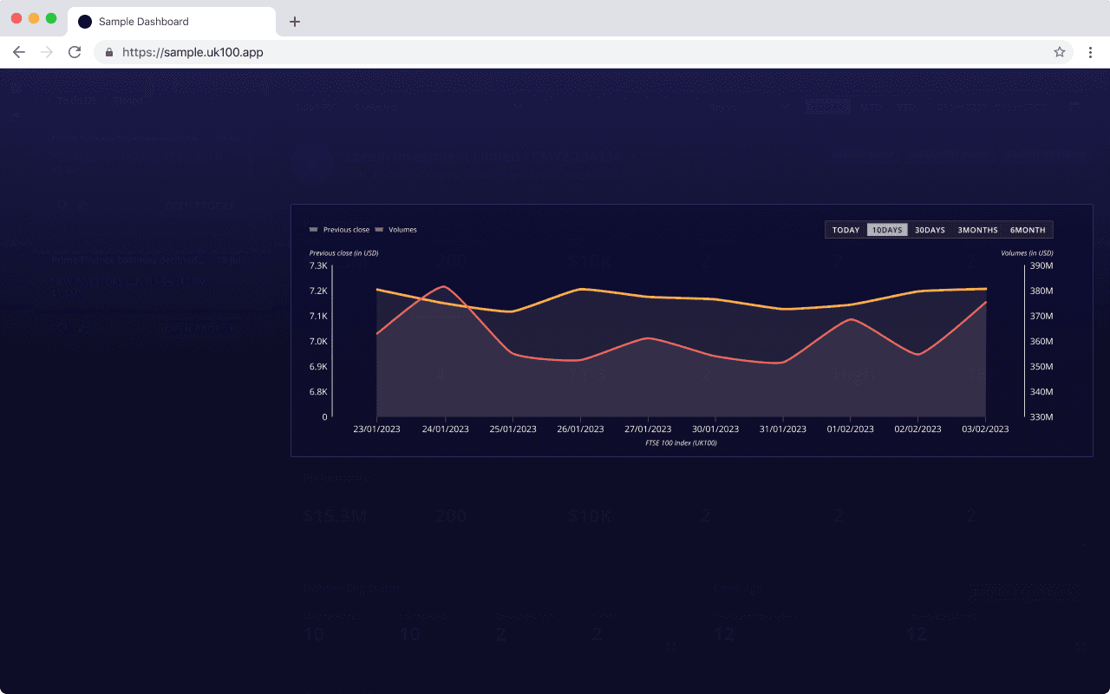
Task: Click the 24/01/2023 date label
Action: [x=445, y=429]
